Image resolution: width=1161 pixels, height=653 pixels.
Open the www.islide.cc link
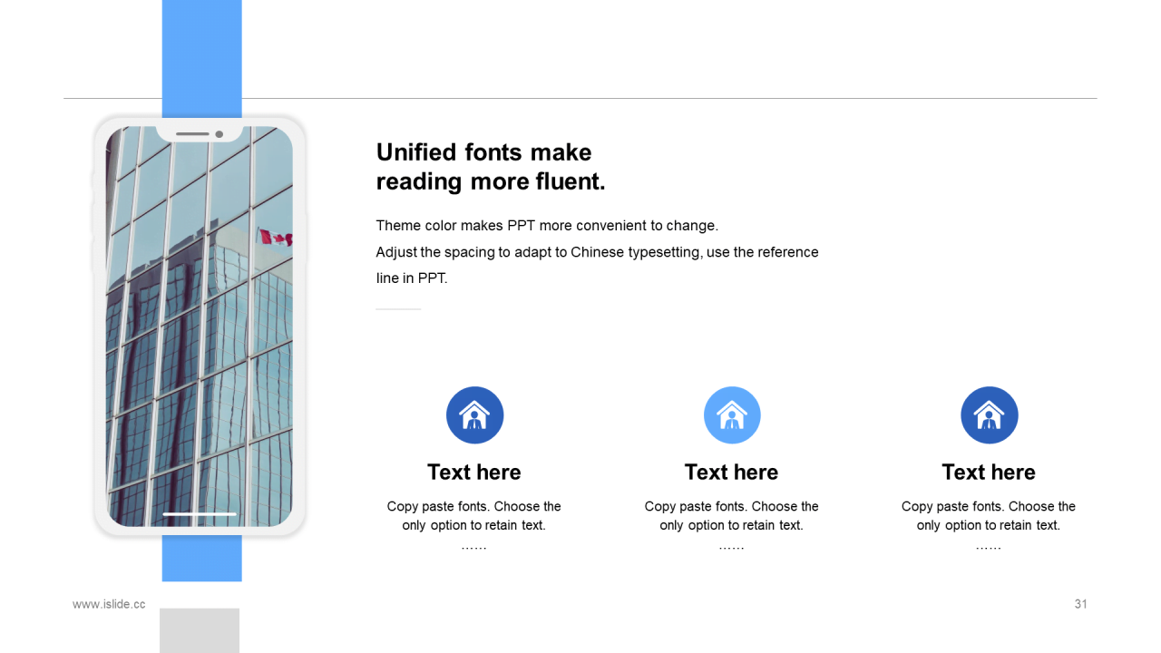[109, 604]
